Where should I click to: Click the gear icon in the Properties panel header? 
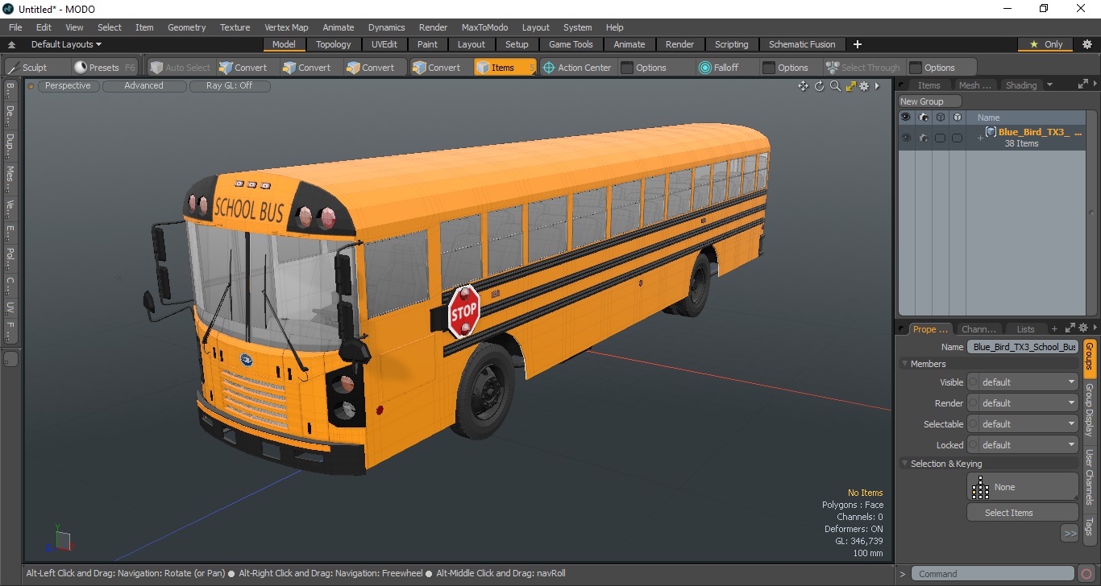coord(1084,328)
